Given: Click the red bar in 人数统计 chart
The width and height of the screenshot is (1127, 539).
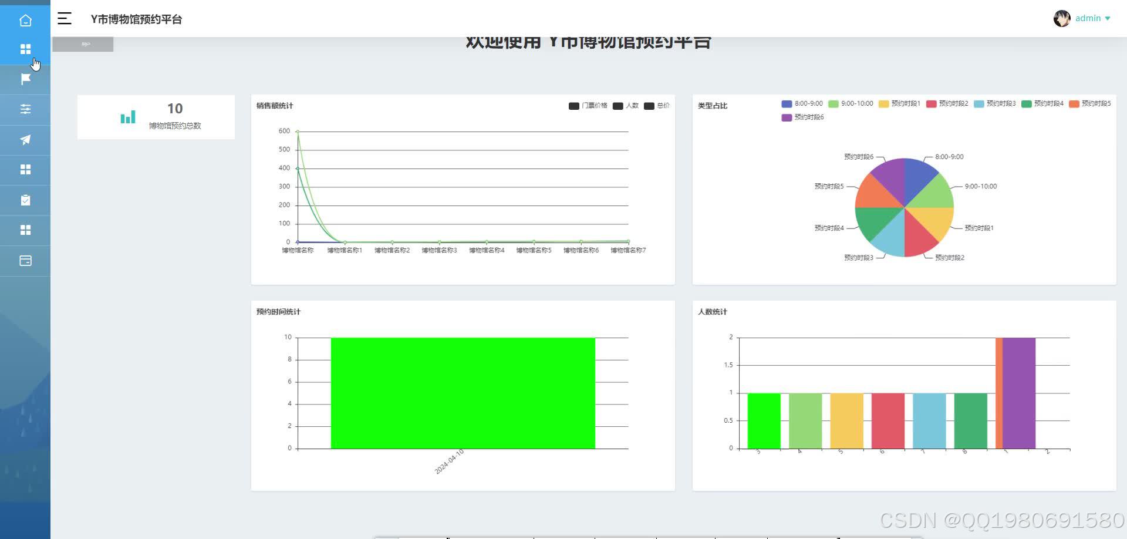Looking at the screenshot, I should point(888,421).
